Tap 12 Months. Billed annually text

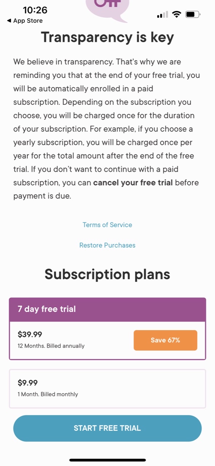51,346
